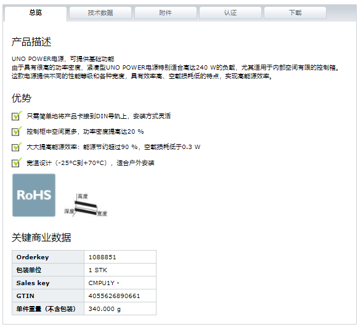Click checkmark icon beside DIN导轨 advantage

click(x=17, y=116)
